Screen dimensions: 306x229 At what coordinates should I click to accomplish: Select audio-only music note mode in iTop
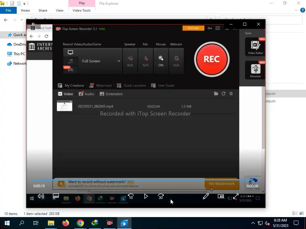coord(71,61)
